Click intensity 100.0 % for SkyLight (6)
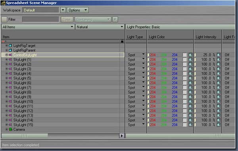This screenshot has height=151, width=238. coord(208,83)
